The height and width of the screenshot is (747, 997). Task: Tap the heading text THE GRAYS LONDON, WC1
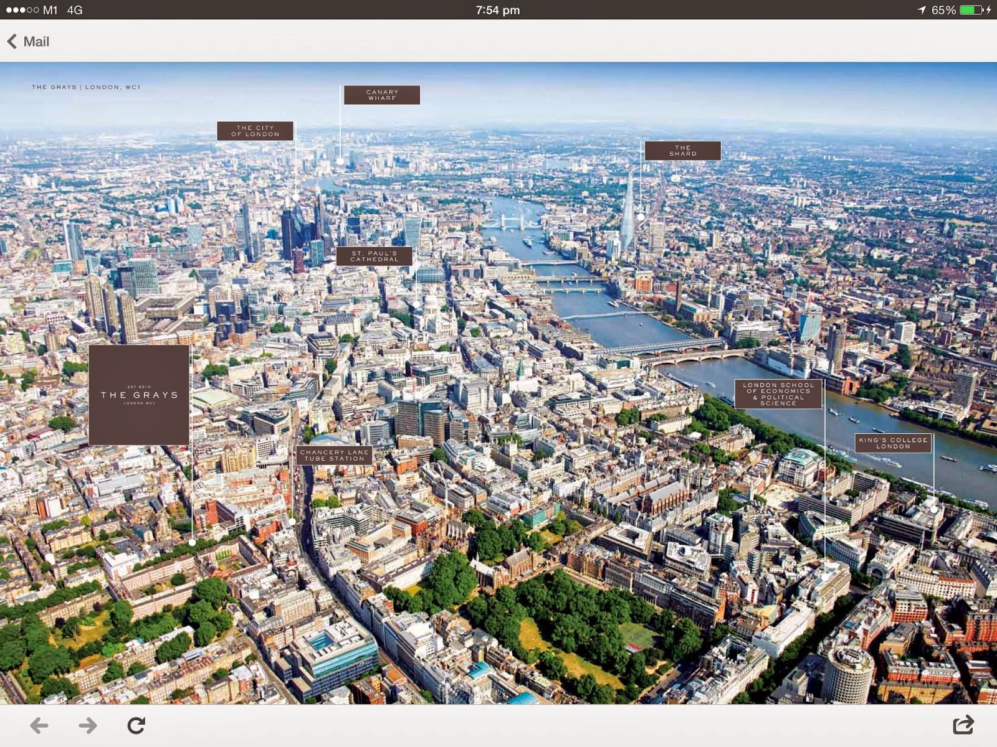87,88
